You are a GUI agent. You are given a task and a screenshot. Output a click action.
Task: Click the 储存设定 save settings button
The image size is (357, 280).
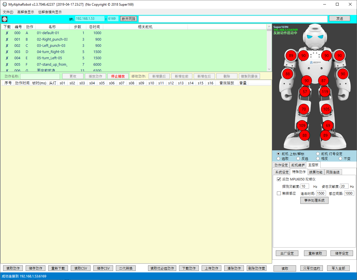pos(342,253)
